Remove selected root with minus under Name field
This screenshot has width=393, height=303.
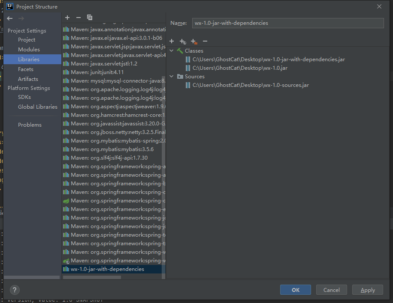click(205, 41)
